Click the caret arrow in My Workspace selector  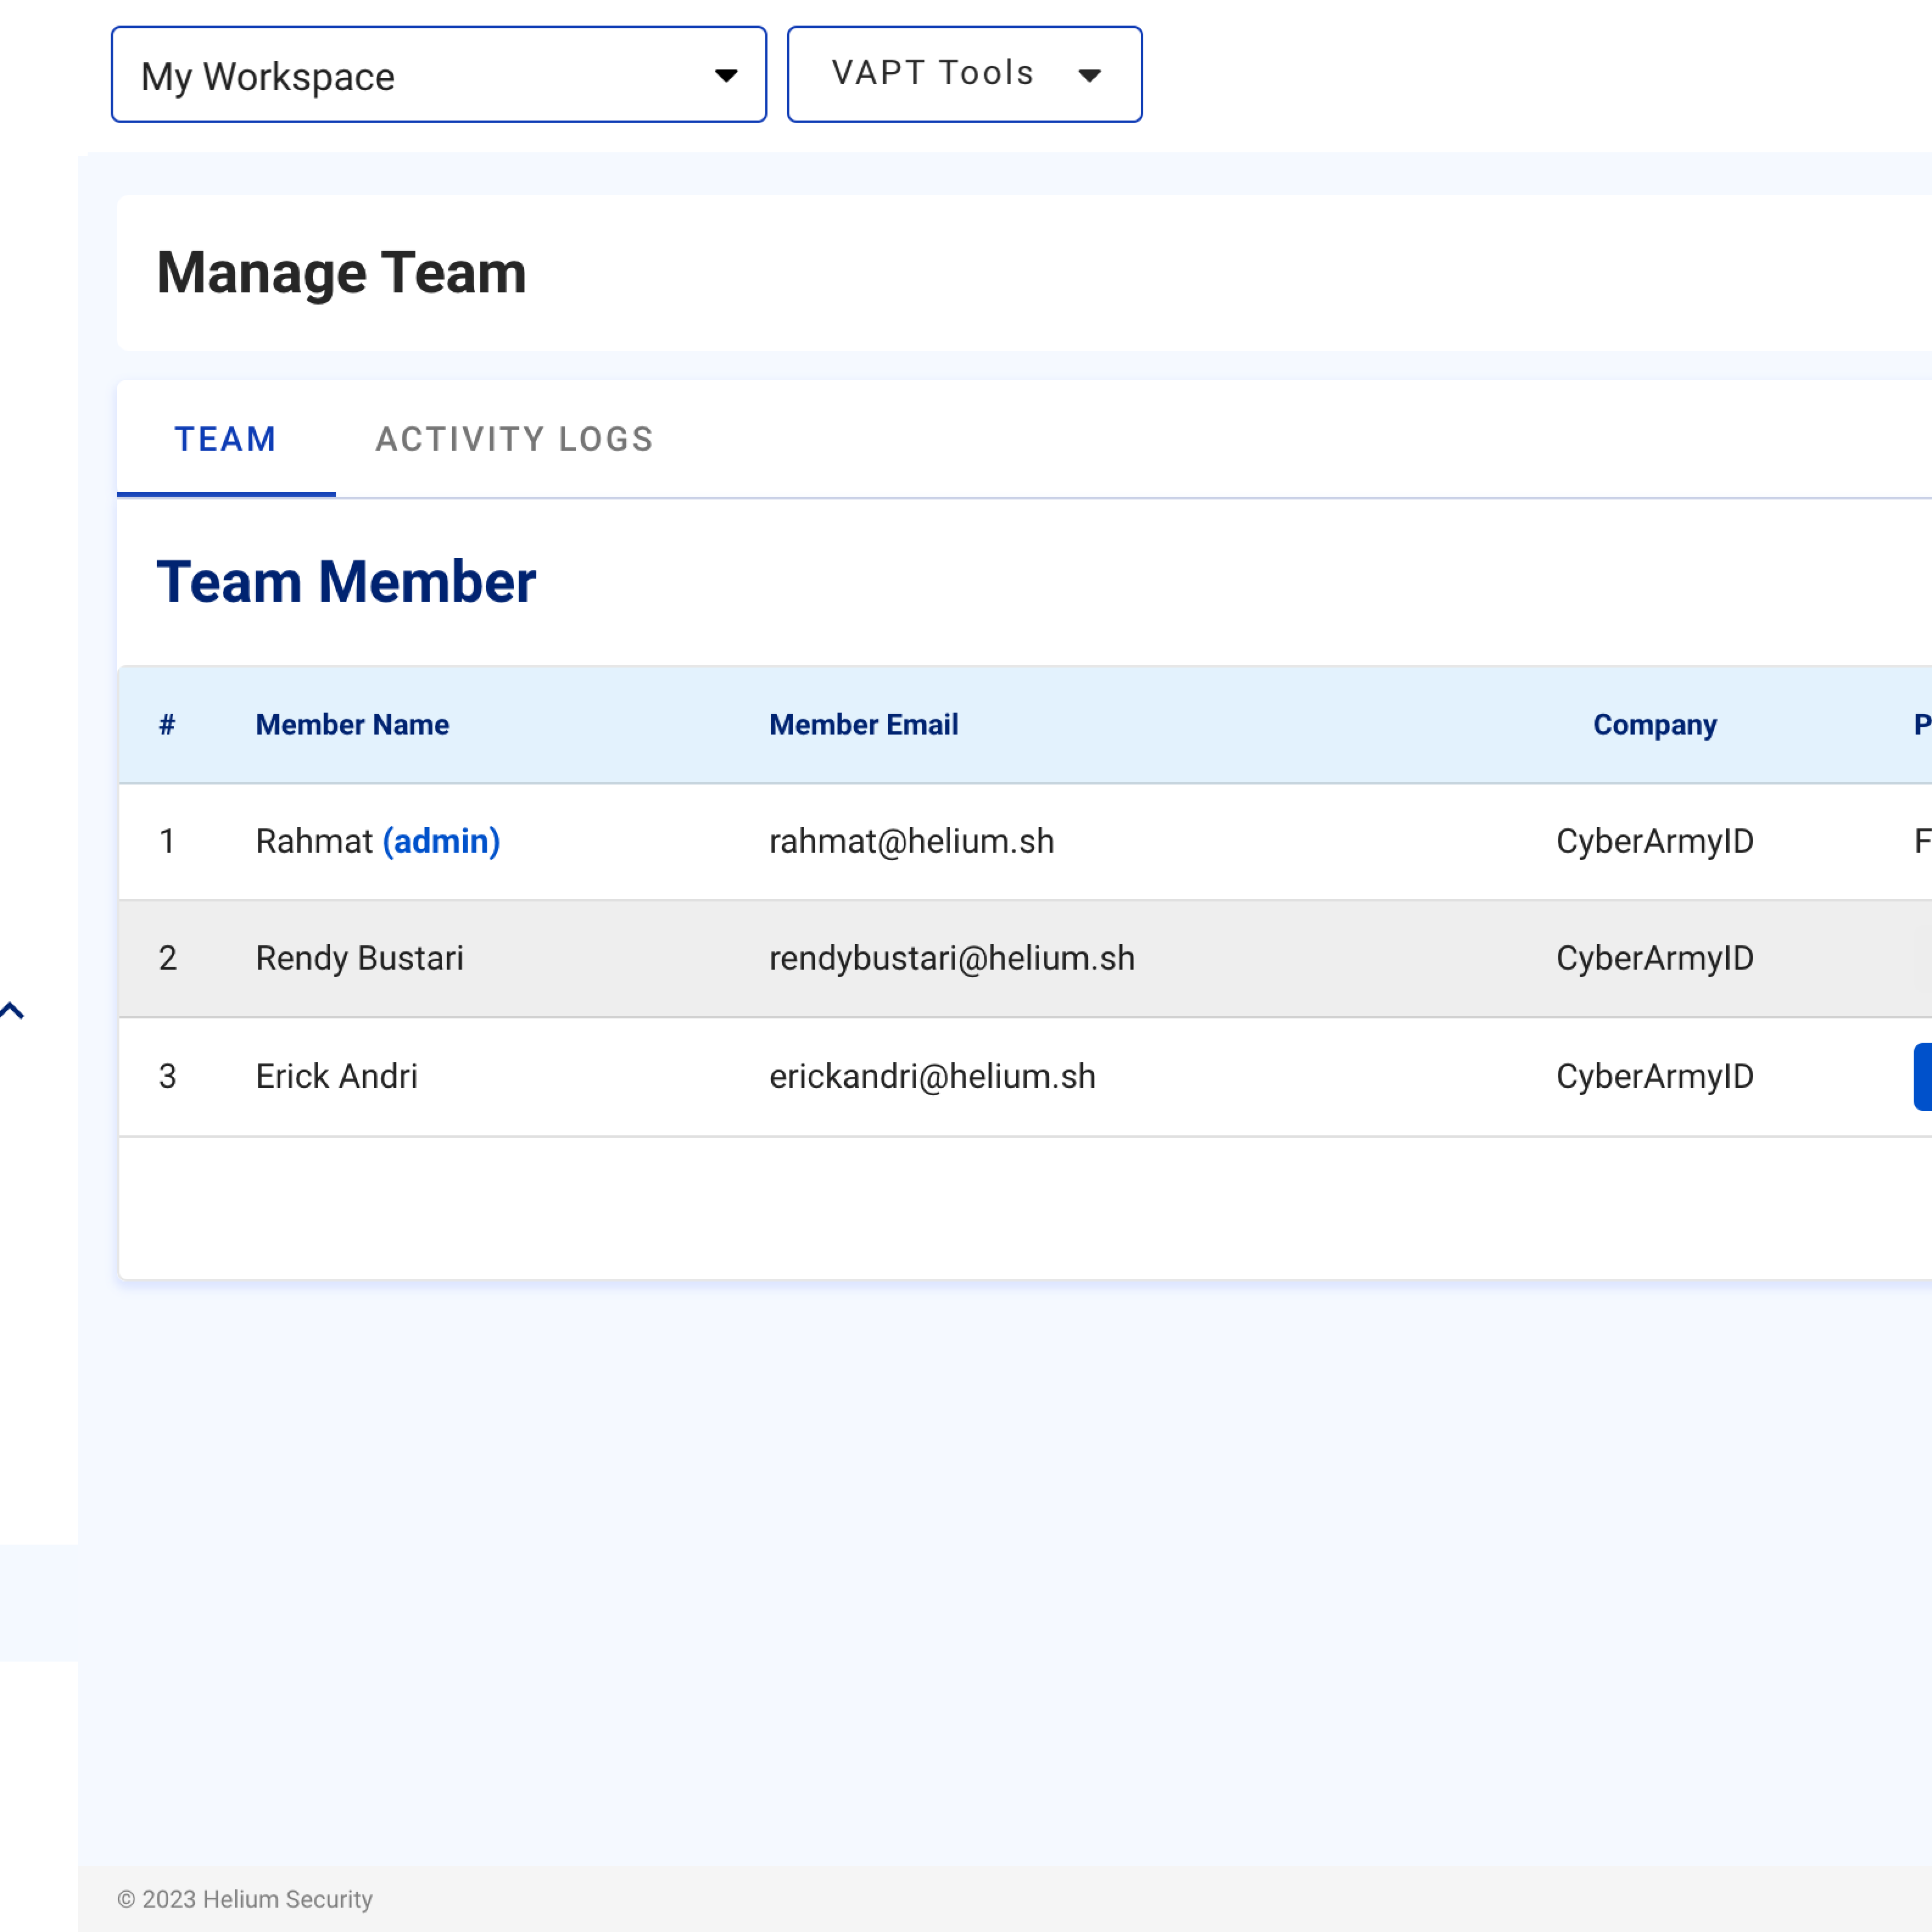pyautogui.click(x=726, y=75)
